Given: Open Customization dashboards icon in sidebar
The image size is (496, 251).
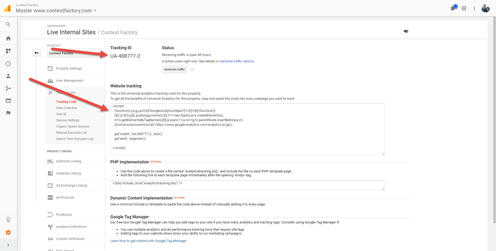Looking at the screenshot, I should tap(8, 51).
